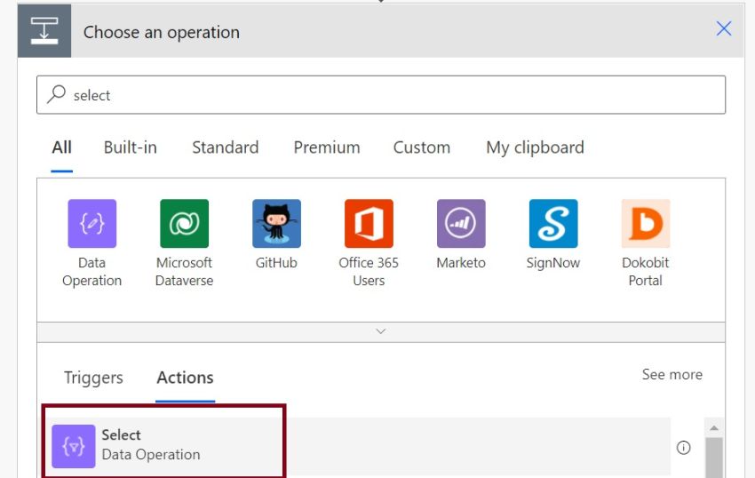The image size is (755, 478).
Task: Expand the connectors list with the chevron
Action: tap(380, 331)
